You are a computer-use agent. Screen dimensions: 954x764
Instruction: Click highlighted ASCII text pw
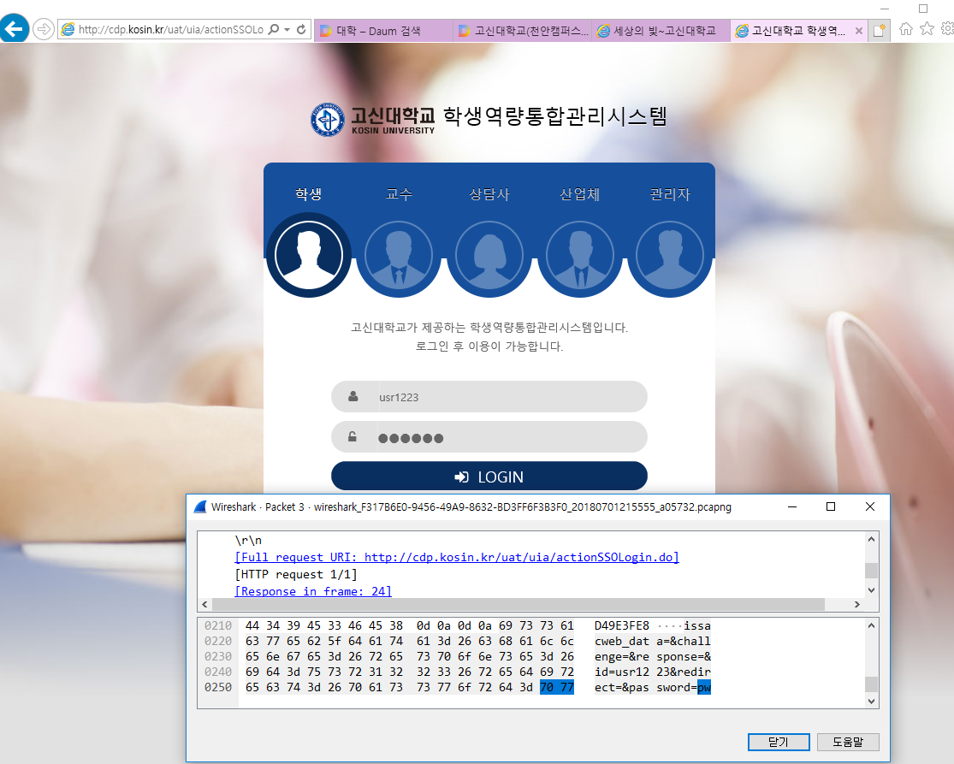point(704,687)
